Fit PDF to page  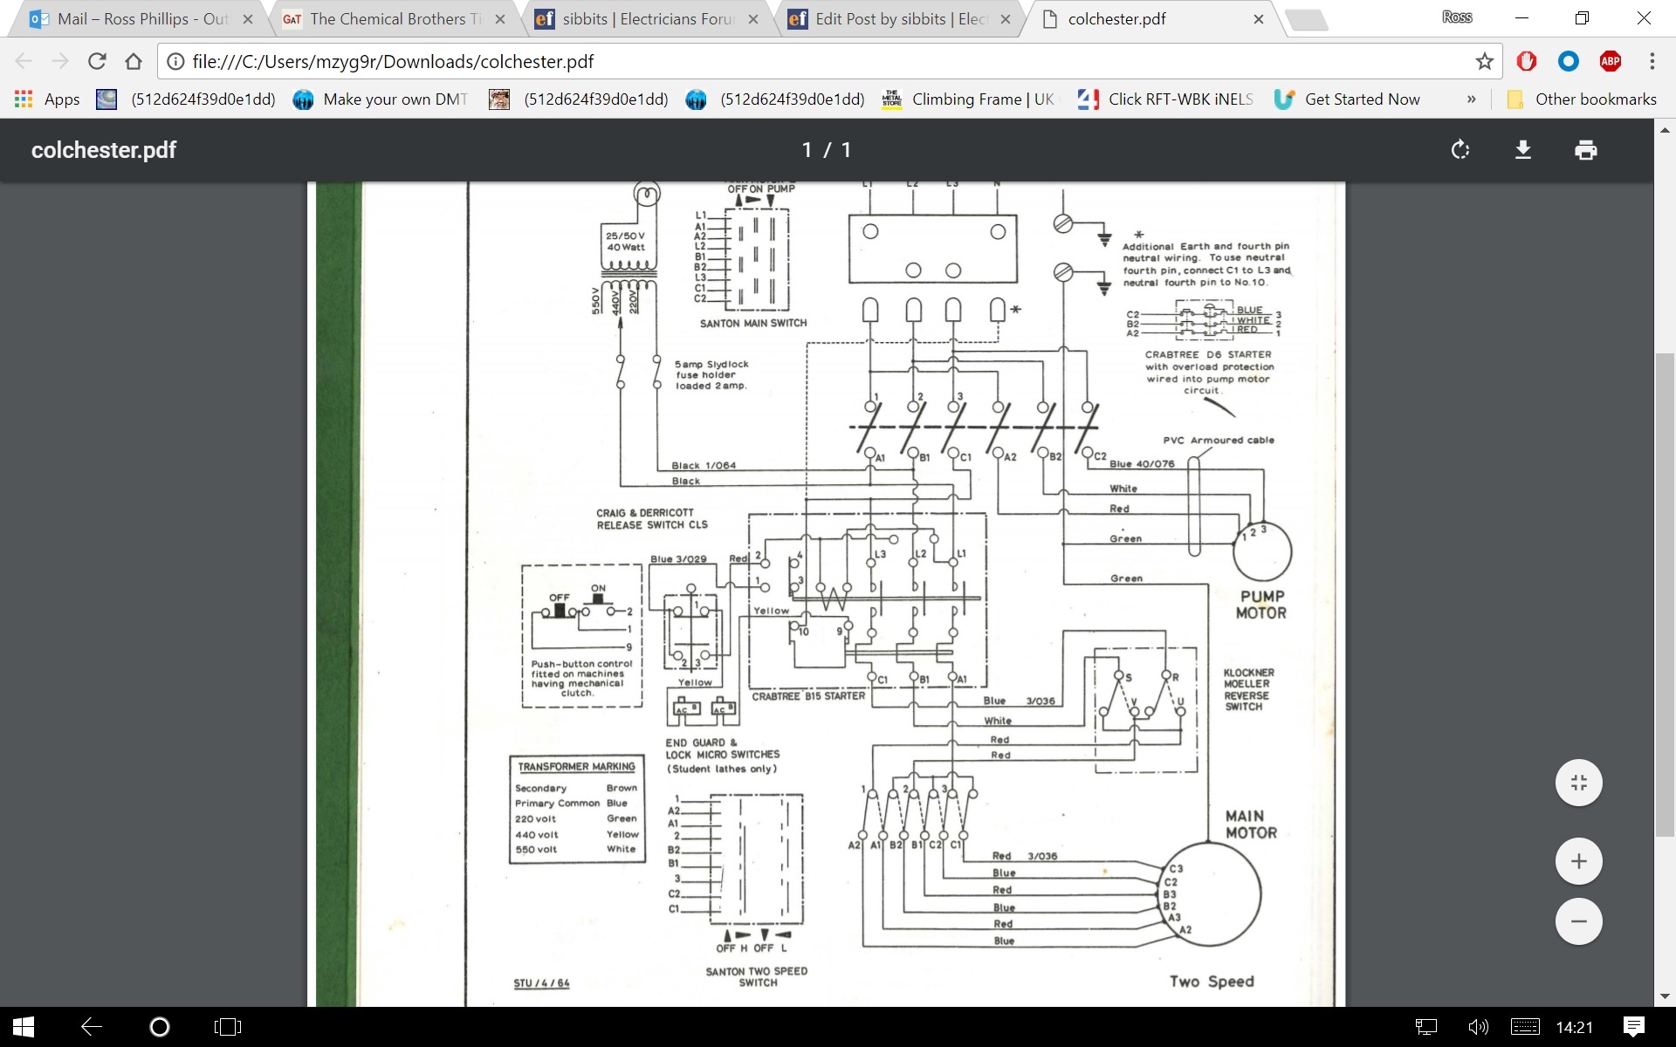point(1578,783)
